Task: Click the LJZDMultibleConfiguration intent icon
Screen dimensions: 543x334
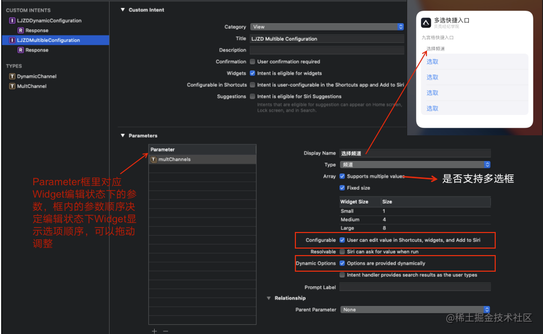Action: [x=12, y=40]
